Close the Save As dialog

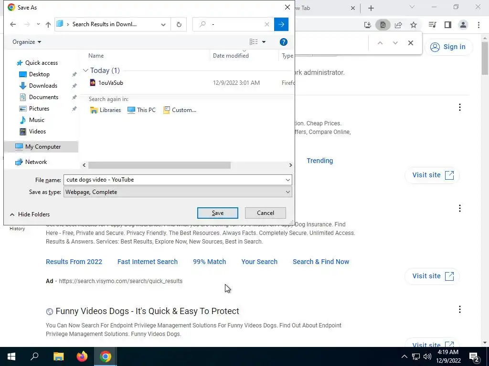click(x=287, y=7)
